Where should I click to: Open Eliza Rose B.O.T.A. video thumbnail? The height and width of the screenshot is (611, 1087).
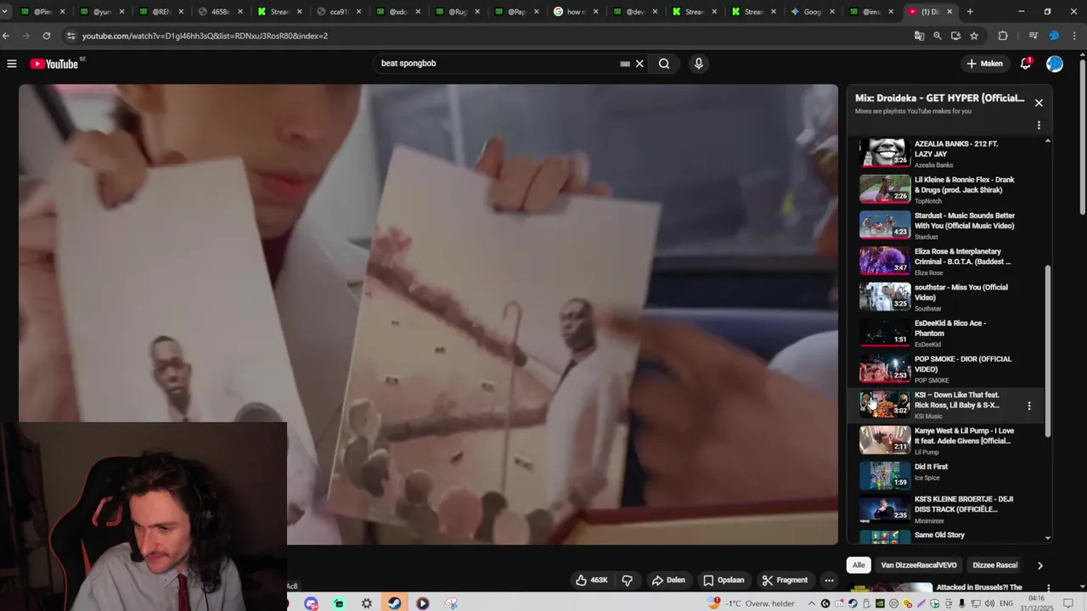pos(885,261)
